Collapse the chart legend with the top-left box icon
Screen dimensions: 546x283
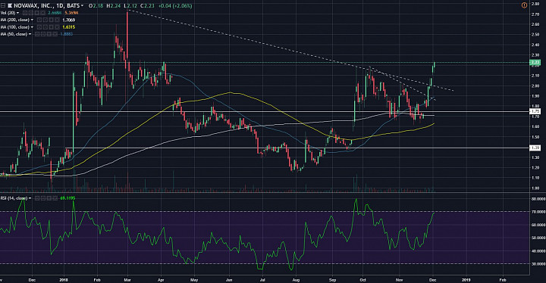pyautogui.click(x=3, y=5)
